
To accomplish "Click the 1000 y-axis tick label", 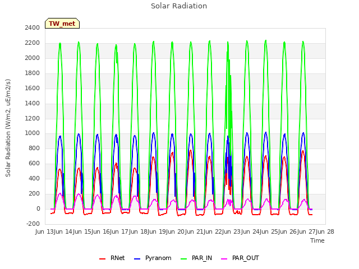I will coord(33,133).
